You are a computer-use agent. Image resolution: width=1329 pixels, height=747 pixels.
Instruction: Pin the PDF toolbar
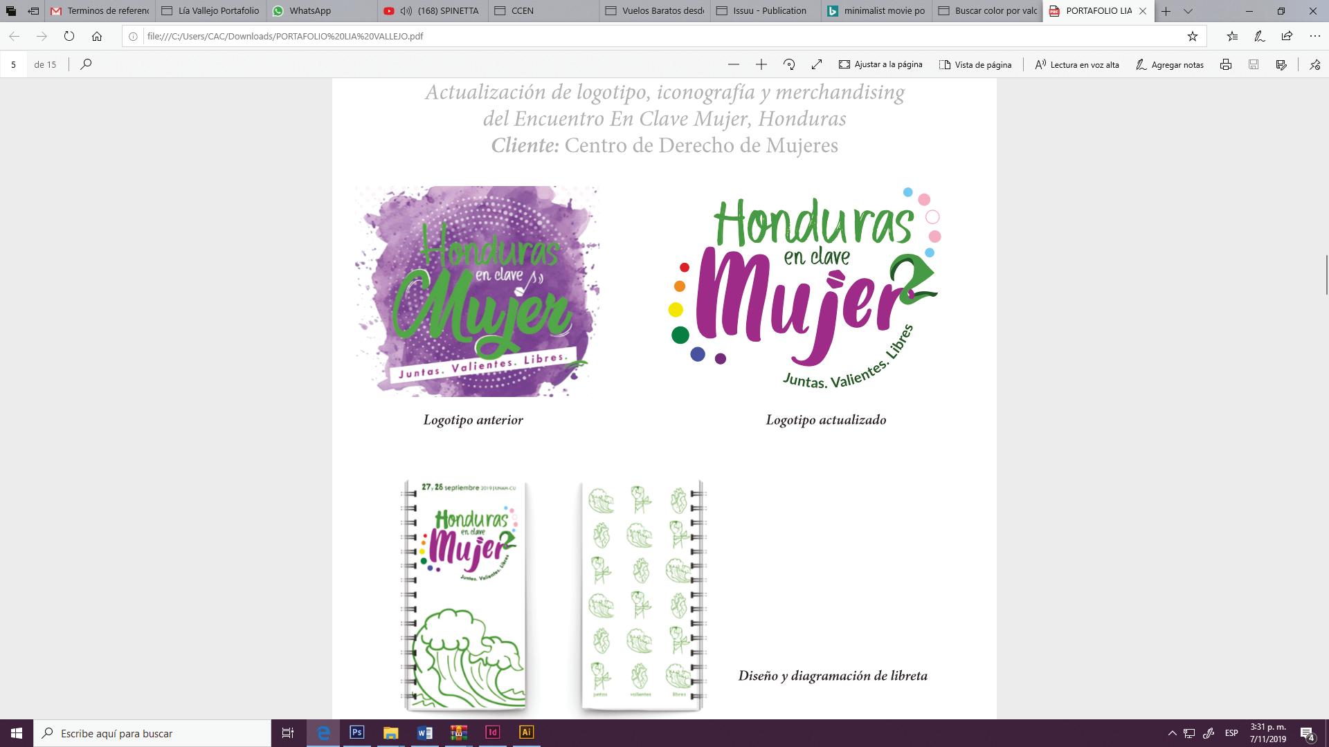tap(1314, 64)
